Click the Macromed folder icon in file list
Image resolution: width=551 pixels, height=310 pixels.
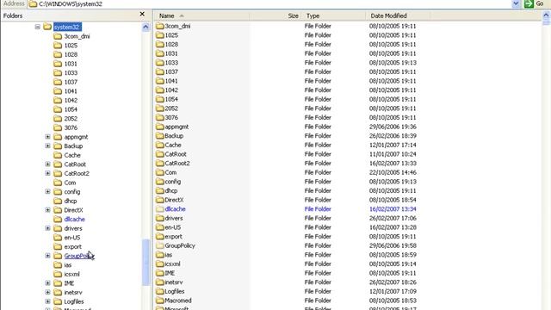tap(160, 301)
